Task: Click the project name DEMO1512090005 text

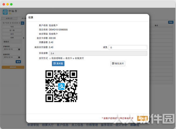Action: point(58,30)
